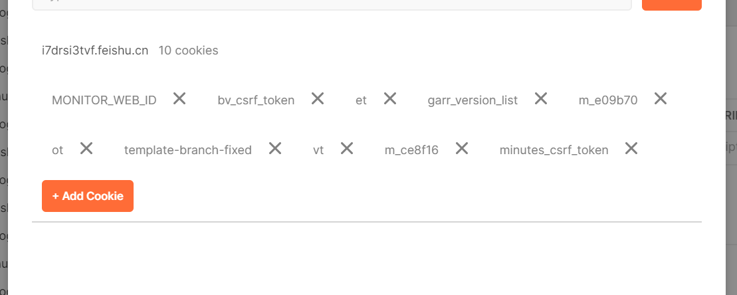Image resolution: width=737 pixels, height=295 pixels.
Task: Delete template-branch-fixed cookie with its X
Action: 275,148
